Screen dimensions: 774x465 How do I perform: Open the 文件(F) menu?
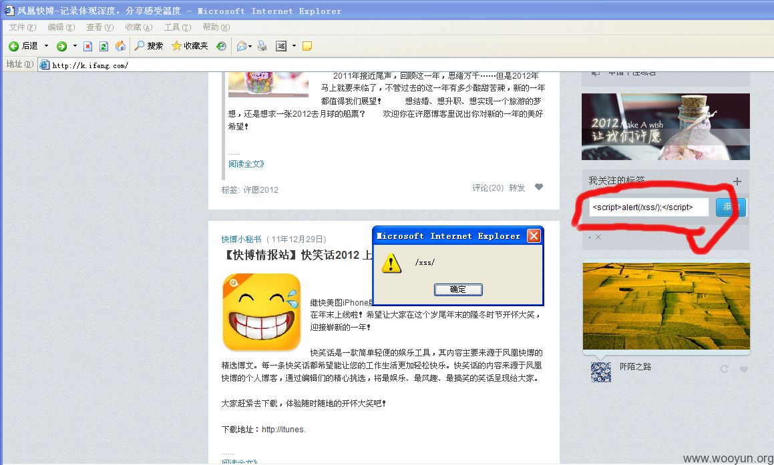click(23, 27)
